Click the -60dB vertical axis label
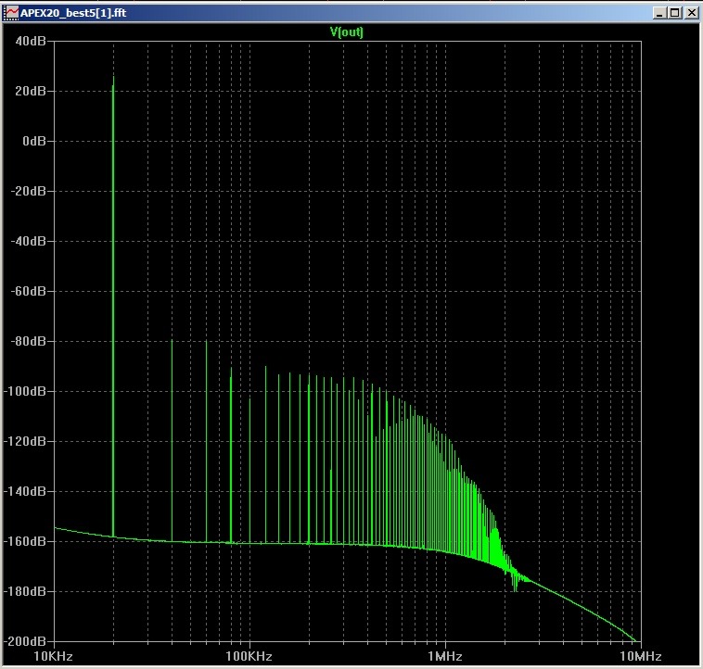The image size is (703, 669). point(28,291)
